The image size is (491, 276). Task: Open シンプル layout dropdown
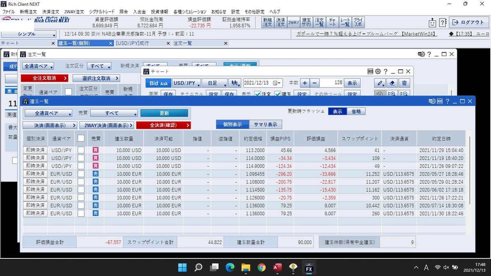point(29,34)
